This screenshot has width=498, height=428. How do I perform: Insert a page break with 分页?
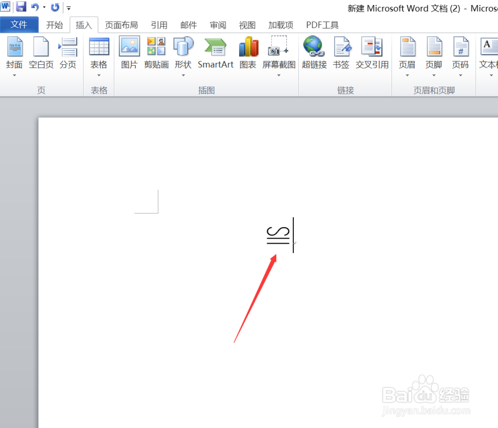[68, 52]
